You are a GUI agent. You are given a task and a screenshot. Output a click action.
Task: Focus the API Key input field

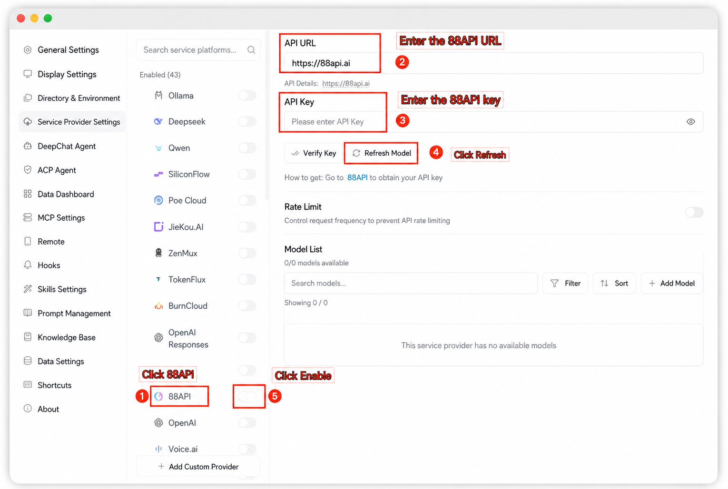494,122
